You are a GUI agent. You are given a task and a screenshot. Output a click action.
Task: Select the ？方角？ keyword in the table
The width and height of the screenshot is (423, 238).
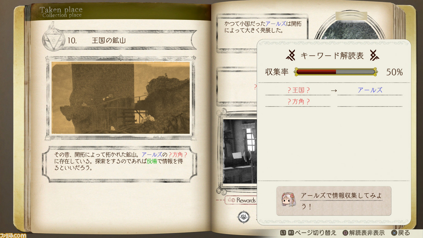298,102
